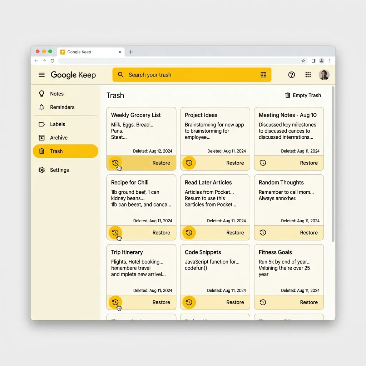This screenshot has height=366, width=366.
Task: Click 'Remember to call mom...' note text
Action: 286,192
